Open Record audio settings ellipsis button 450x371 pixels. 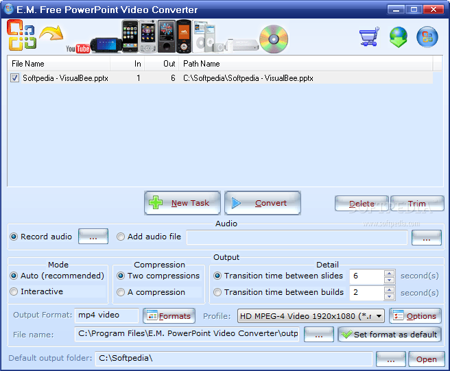pyautogui.click(x=93, y=237)
